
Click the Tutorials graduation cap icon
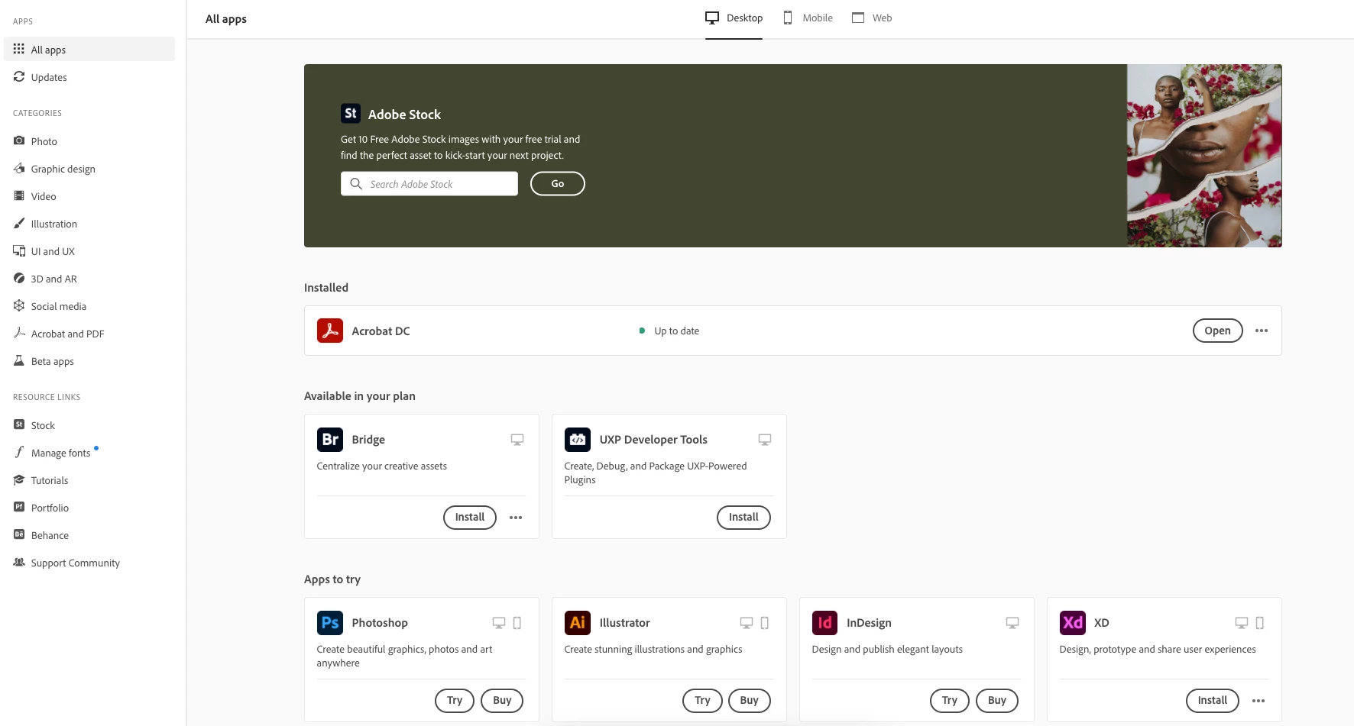19,479
